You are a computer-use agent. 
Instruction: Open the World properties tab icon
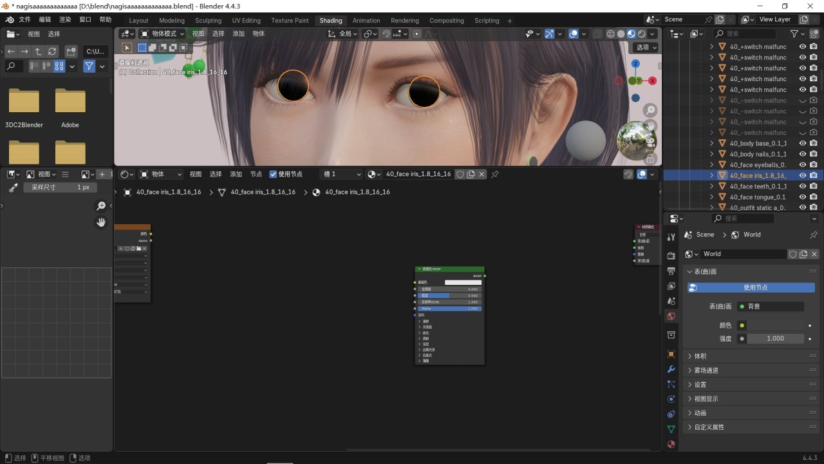point(671,316)
